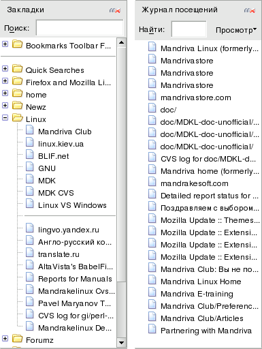Open the doc/MDKL-doc-unofficial/ history entry without ellipsis

pos(207,147)
